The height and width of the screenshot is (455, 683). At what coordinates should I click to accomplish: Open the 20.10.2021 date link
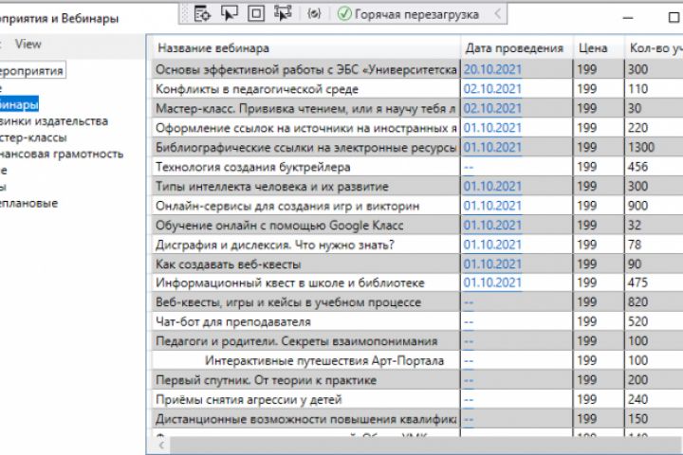tap(492, 69)
